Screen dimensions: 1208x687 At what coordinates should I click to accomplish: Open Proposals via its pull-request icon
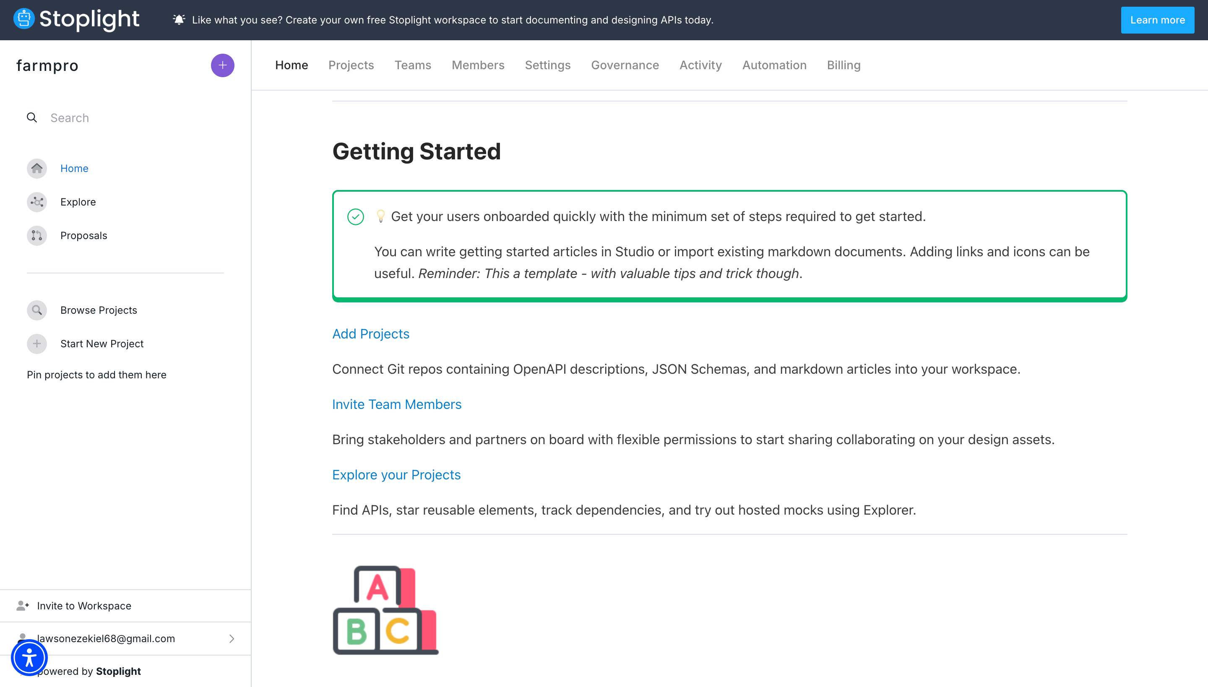click(x=37, y=235)
